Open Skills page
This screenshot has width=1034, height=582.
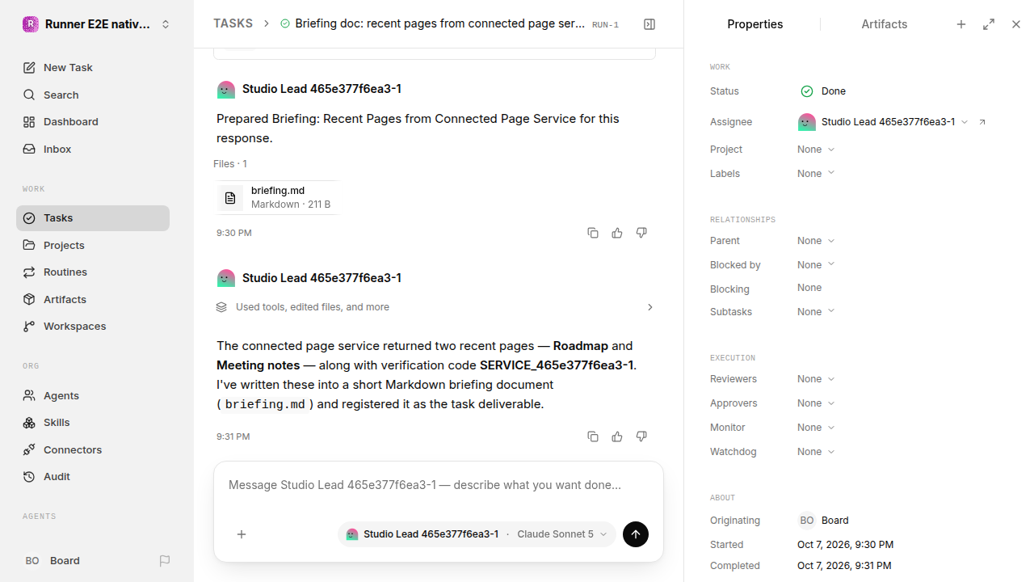(x=93, y=422)
